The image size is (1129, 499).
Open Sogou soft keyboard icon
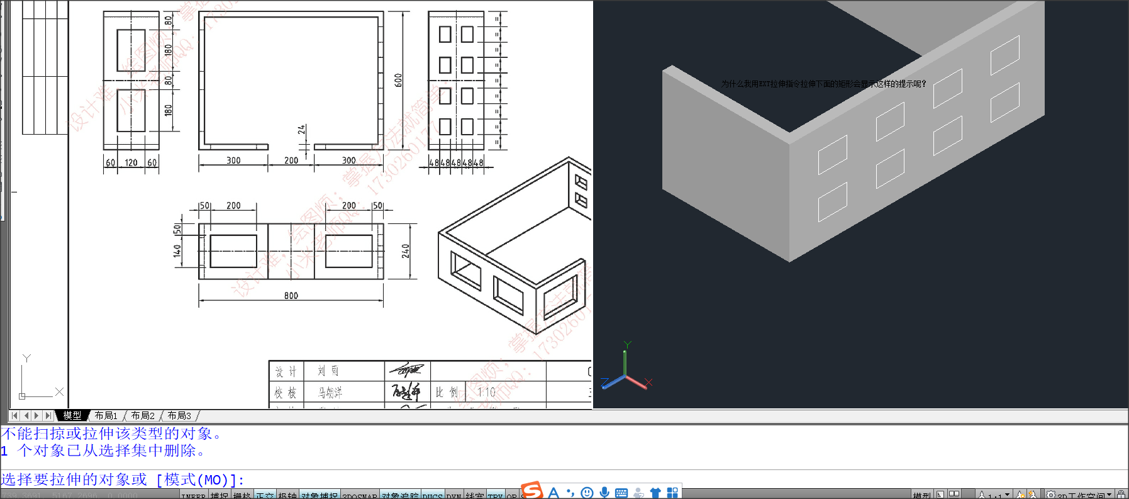pos(621,492)
